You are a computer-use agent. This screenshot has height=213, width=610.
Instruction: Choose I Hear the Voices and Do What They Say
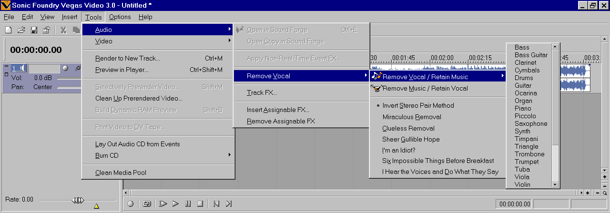[x=440, y=172]
